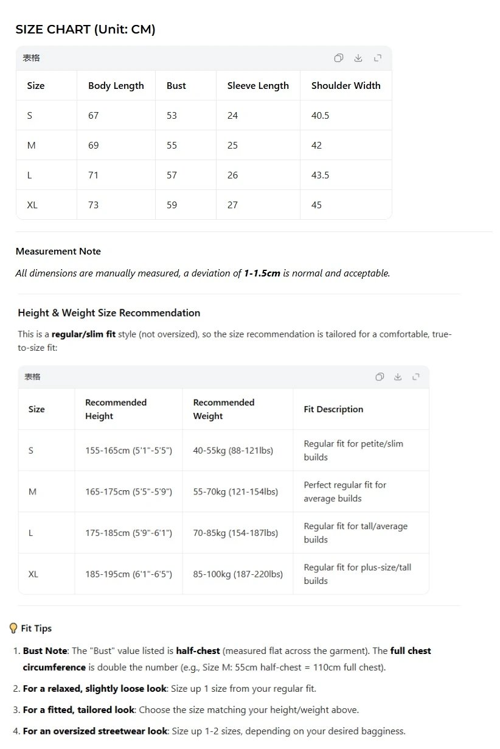Download the size chart table

(x=358, y=58)
